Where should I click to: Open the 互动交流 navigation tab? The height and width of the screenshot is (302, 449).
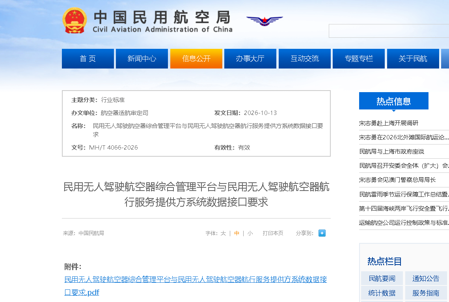[x=305, y=59]
